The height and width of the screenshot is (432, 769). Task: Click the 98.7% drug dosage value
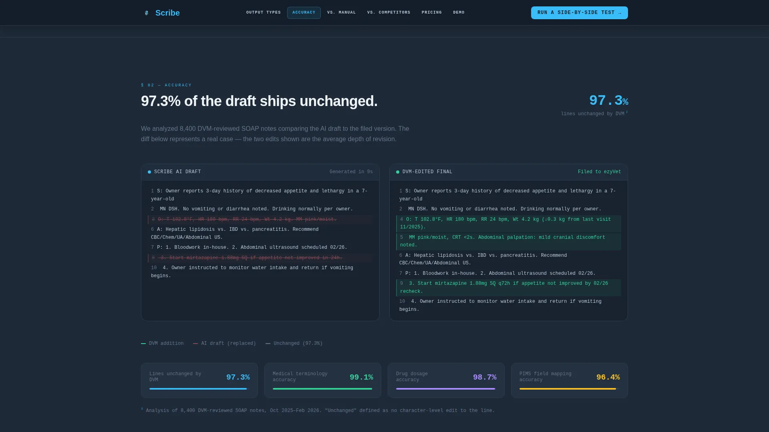[x=485, y=377]
